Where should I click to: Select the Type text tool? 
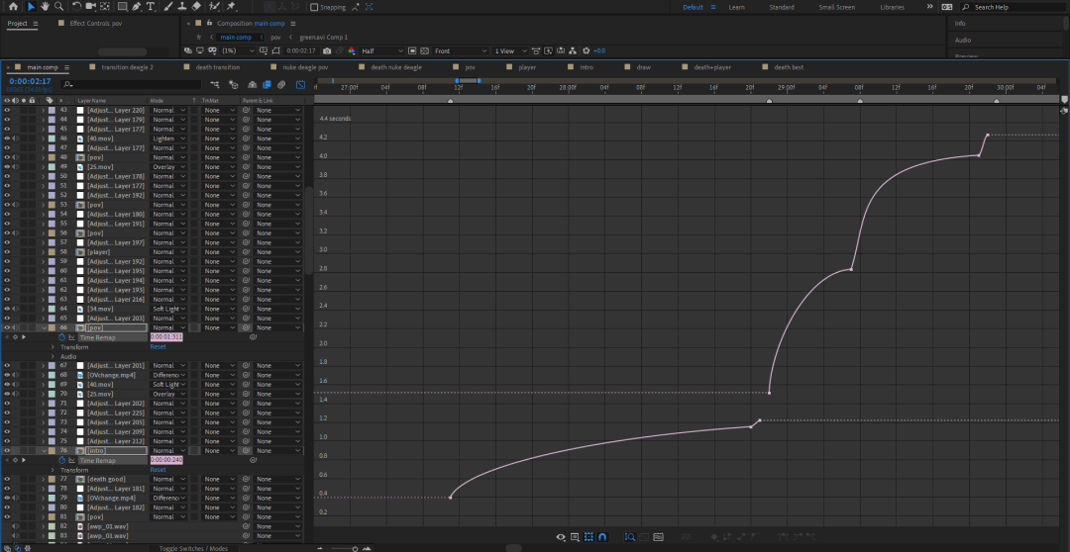click(151, 7)
